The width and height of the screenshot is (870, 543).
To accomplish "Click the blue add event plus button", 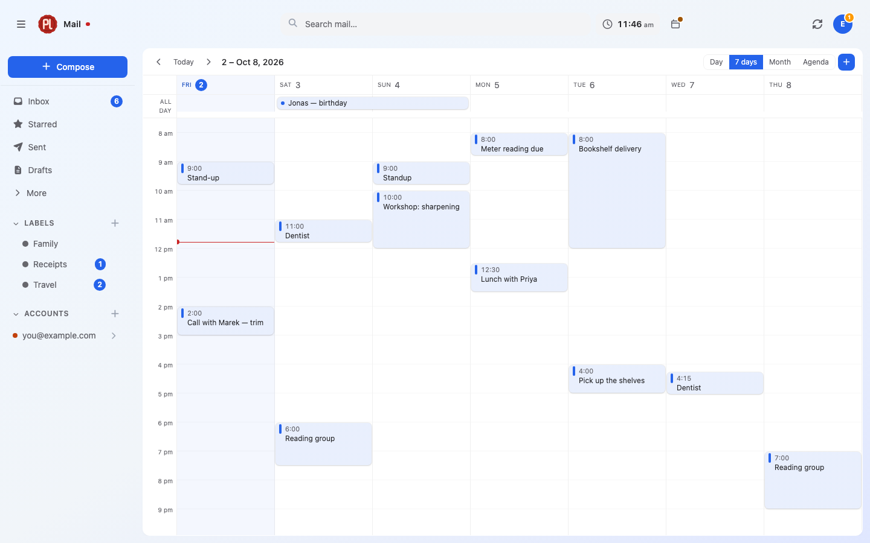I will [x=846, y=62].
